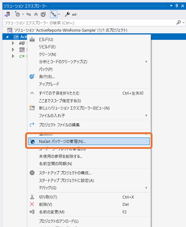Click the startup project gear icon
Viewport: 186px width, 227px height.
click(32, 173)
